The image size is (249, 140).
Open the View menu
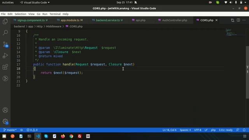32,14
